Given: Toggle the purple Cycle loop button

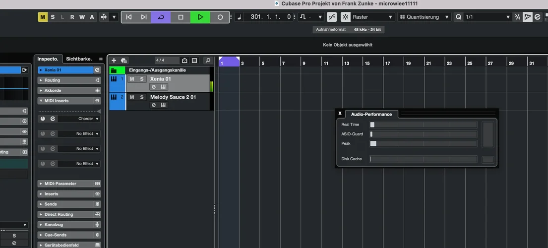Looking at the screenshot, I should pos(161,17).
